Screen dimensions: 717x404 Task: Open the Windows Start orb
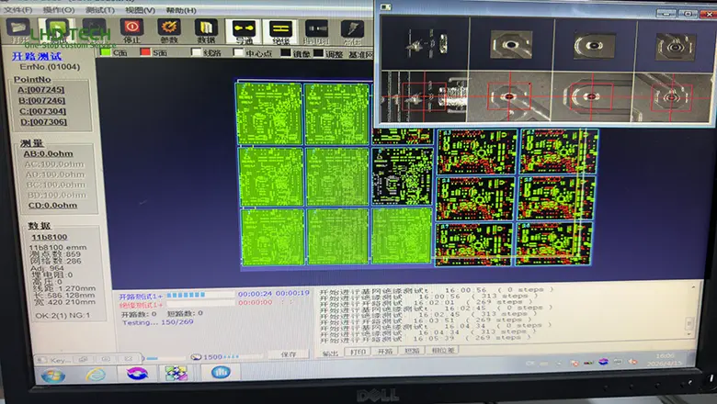pos(53,376)
